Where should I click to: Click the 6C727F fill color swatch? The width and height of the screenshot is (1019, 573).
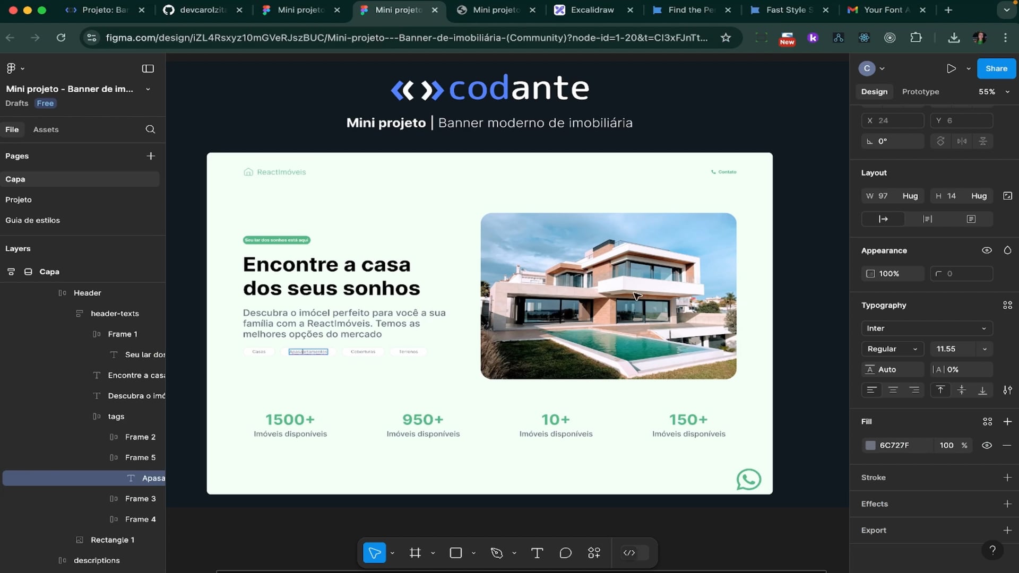point(870,445)
